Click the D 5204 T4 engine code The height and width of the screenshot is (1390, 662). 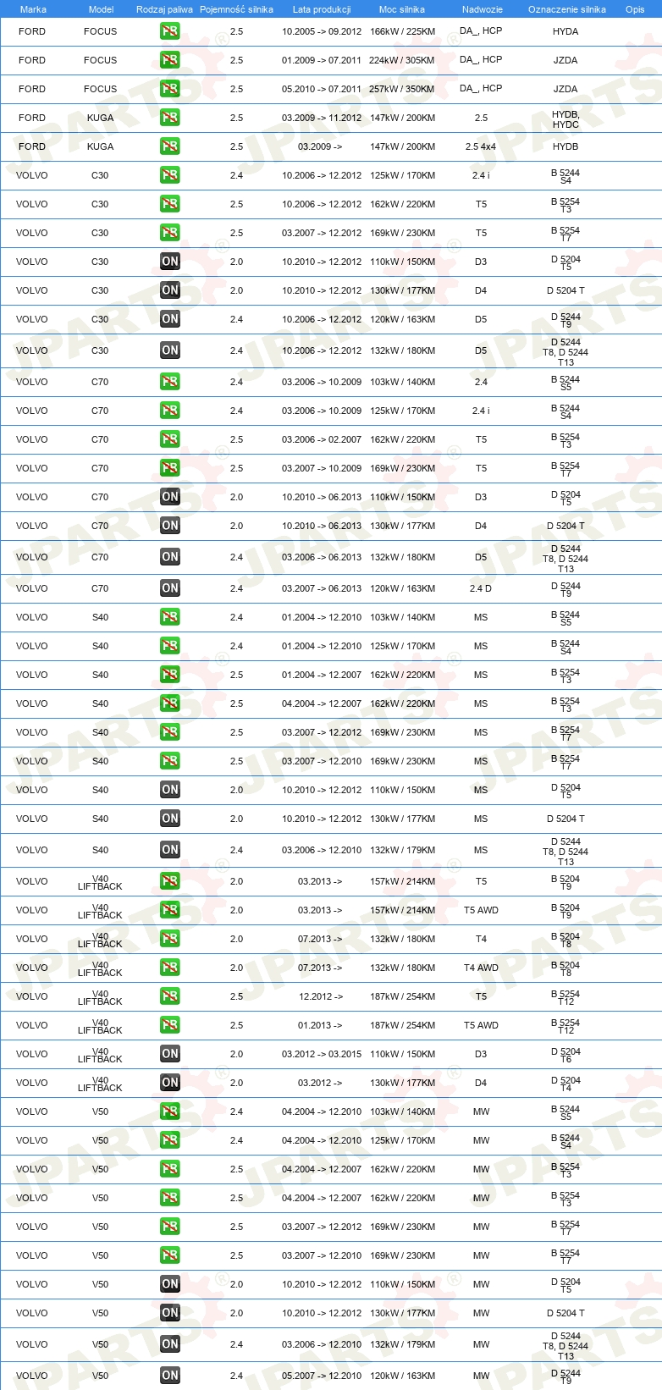565,1084
